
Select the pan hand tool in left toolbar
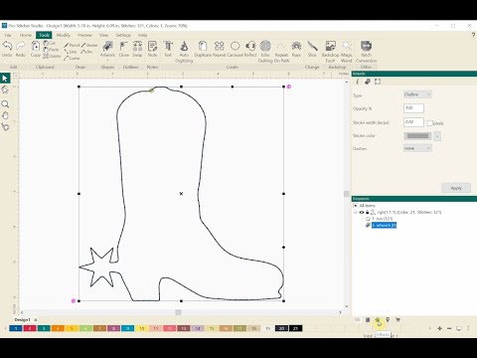(x=5, y=115)
